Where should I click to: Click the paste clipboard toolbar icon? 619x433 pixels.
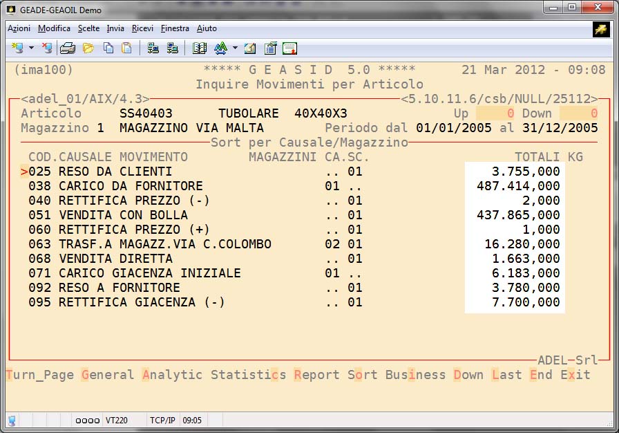pos(126,48)
